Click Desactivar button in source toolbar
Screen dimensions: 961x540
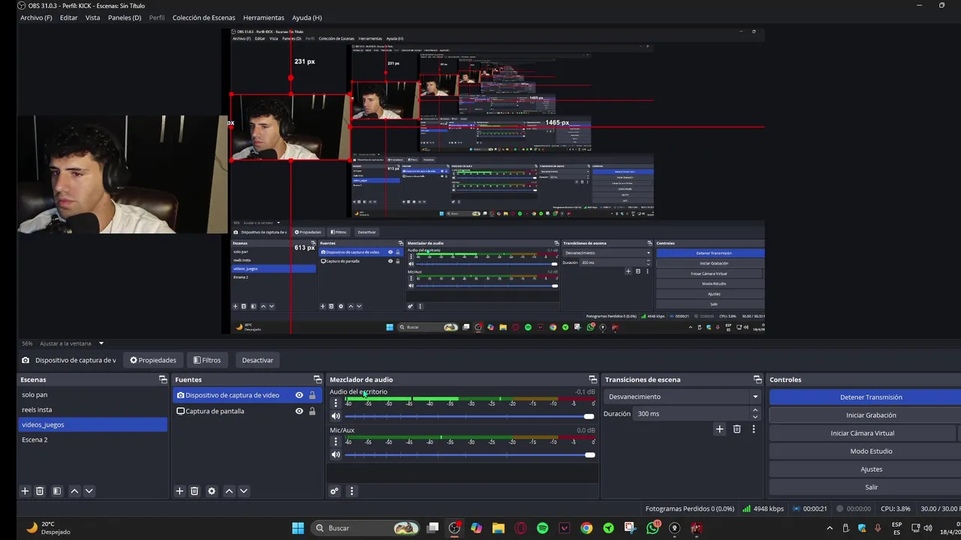pyautogui.click(x=258, y=360)
